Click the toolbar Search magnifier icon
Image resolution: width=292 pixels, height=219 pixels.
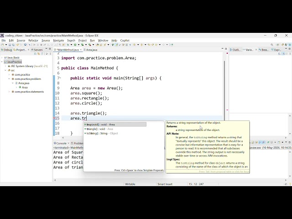(x=272, y=45)
